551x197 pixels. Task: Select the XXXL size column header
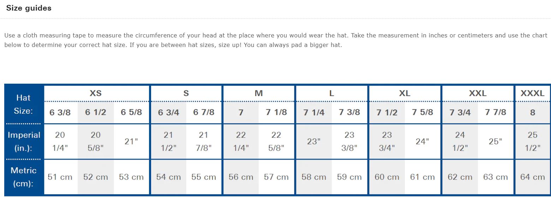(532, 93)
